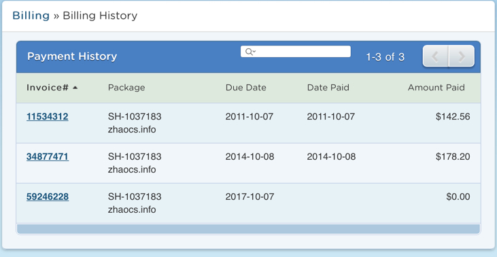Sort by Amount Paid column
This screenshot has height=257, width=497.
point(436,88)
